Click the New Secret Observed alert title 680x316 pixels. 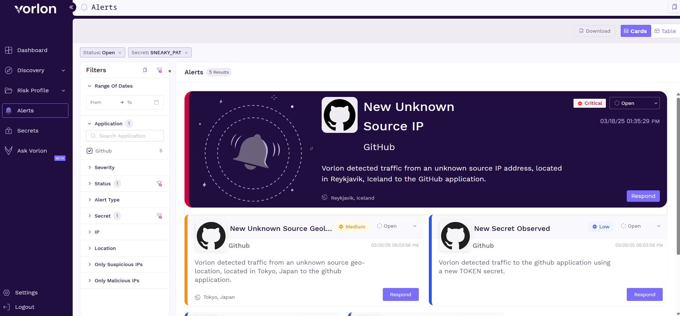(x=512, y=229)
